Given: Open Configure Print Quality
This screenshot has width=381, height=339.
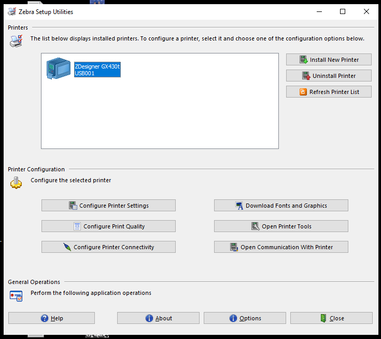Looking at the screenshot, I should (108, 226).
